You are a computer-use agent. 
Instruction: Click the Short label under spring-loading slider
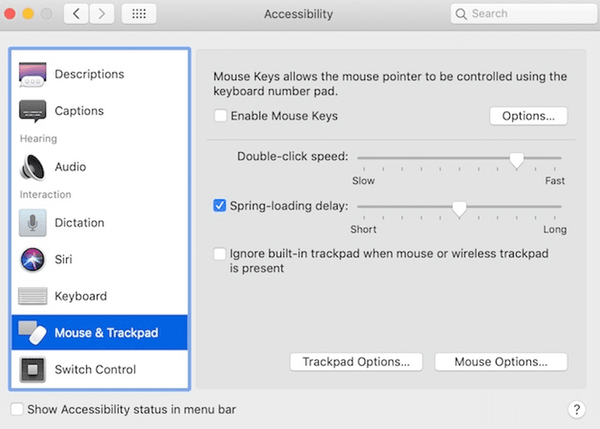pos(363,229)
